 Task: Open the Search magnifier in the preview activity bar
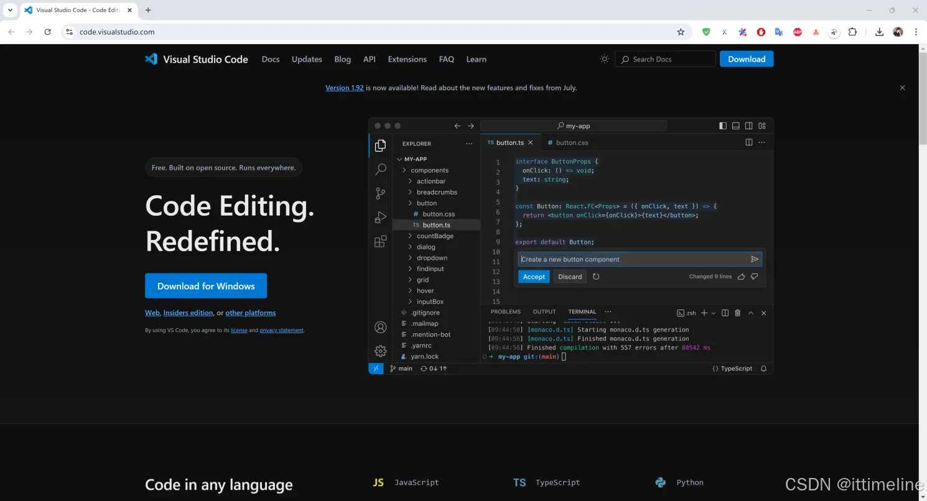380,169
